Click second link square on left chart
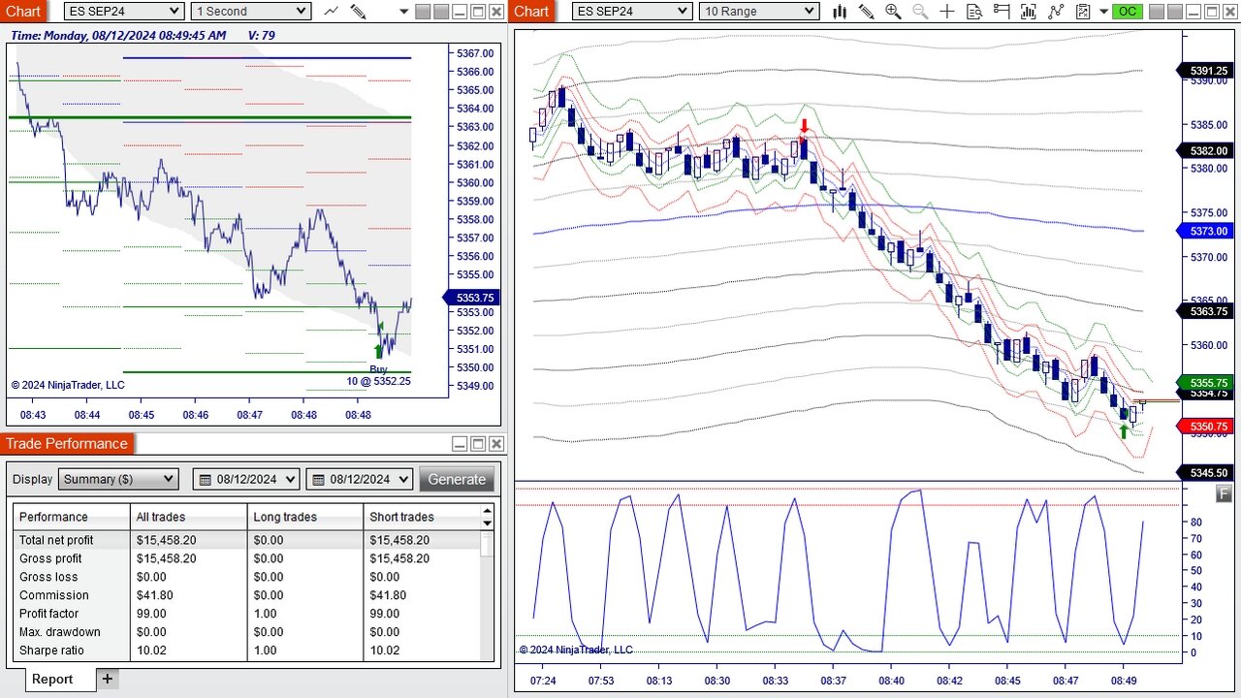The height and width of the screenshot is (698, 1241). coord(441,12)
